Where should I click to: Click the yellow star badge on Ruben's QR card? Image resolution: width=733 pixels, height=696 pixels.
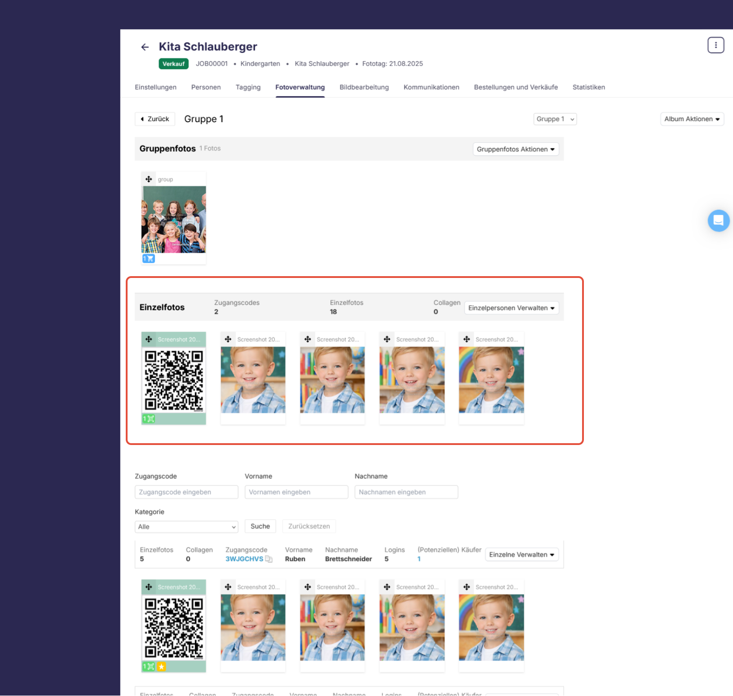tap(161, 667)
